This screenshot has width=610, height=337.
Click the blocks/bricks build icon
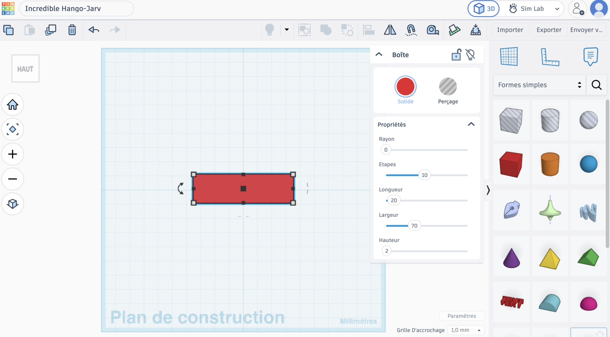[x=454, y=30]
